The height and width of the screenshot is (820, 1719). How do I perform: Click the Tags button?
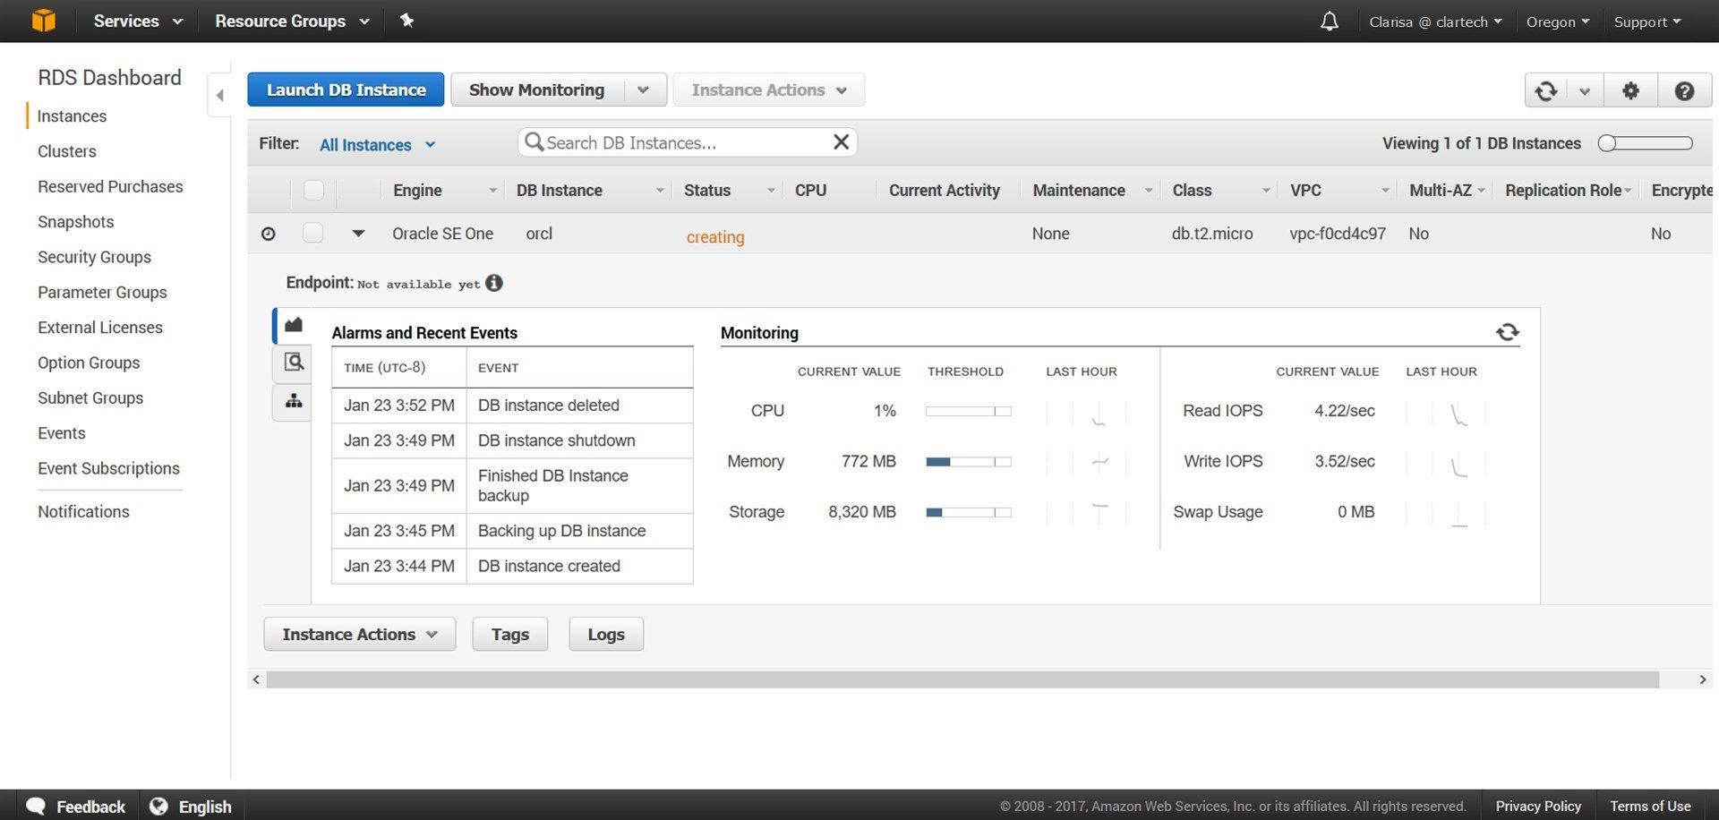click(510, 634)
